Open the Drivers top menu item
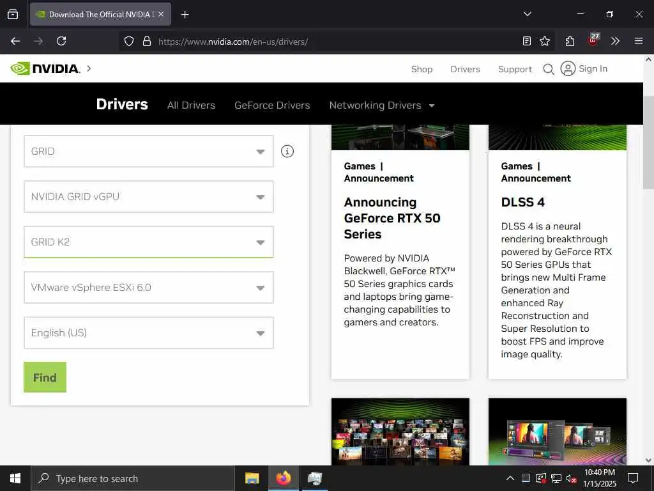 coord(465,69)
